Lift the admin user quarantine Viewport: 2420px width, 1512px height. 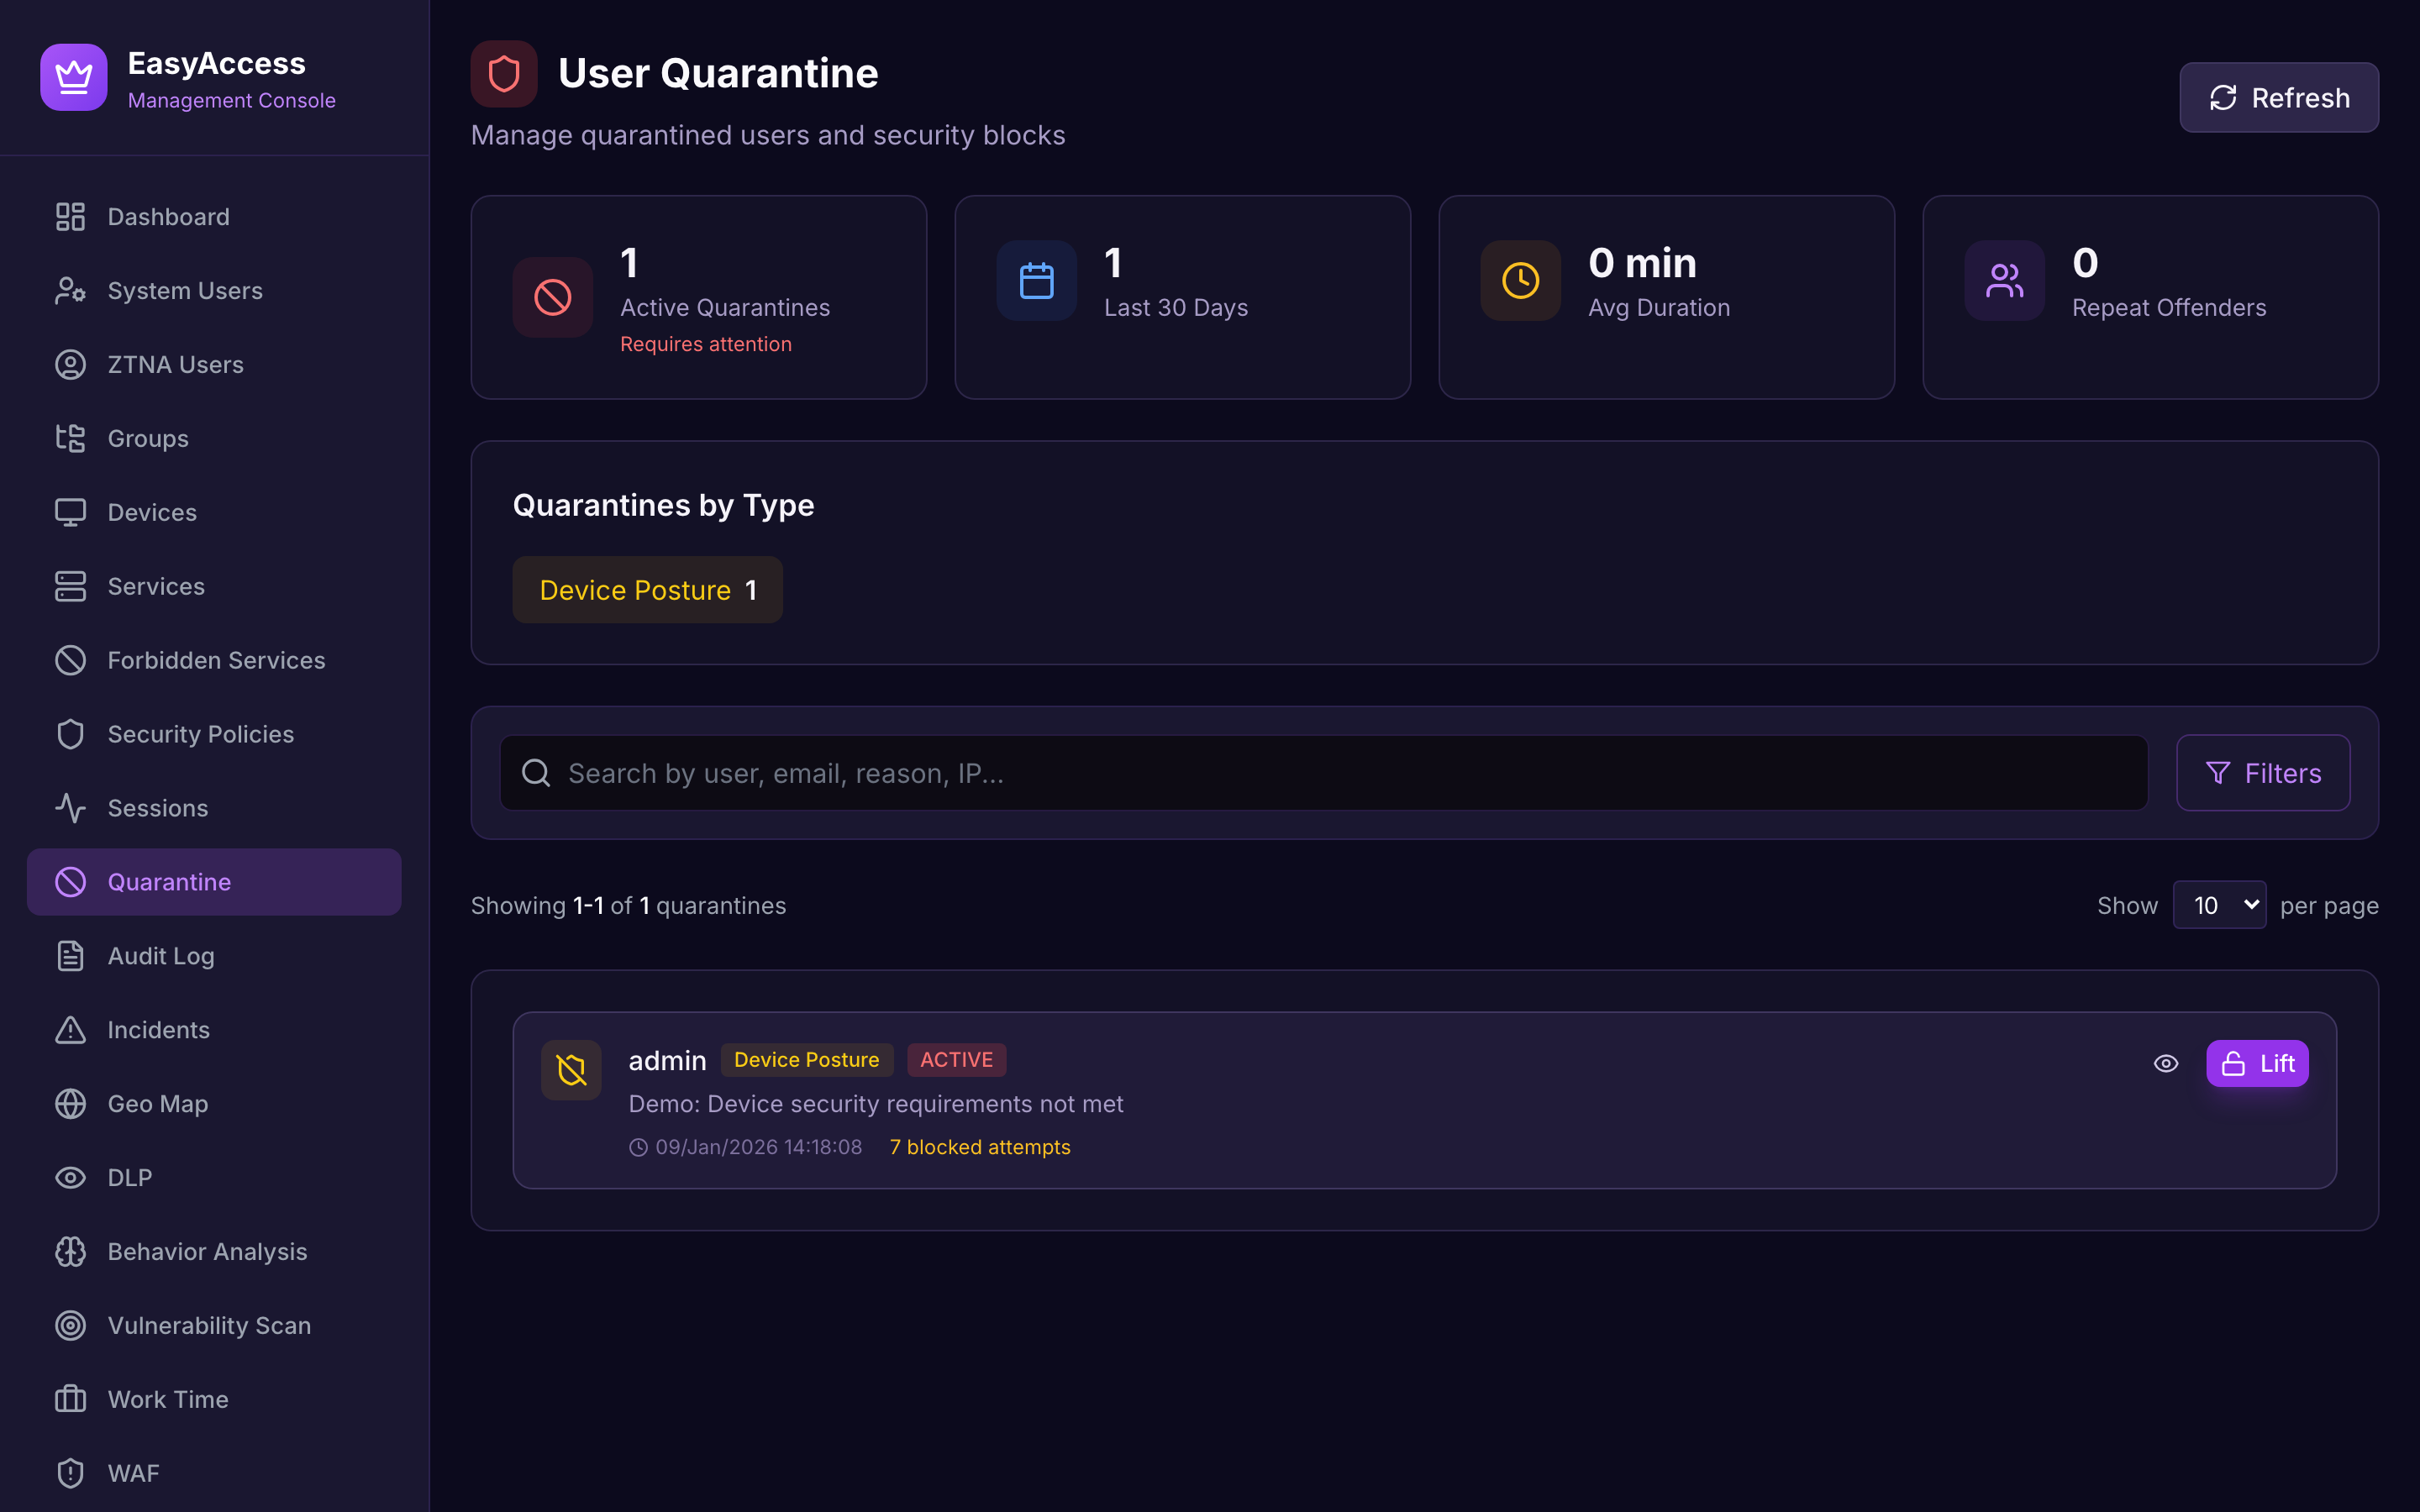[x=2257, y=1064]
